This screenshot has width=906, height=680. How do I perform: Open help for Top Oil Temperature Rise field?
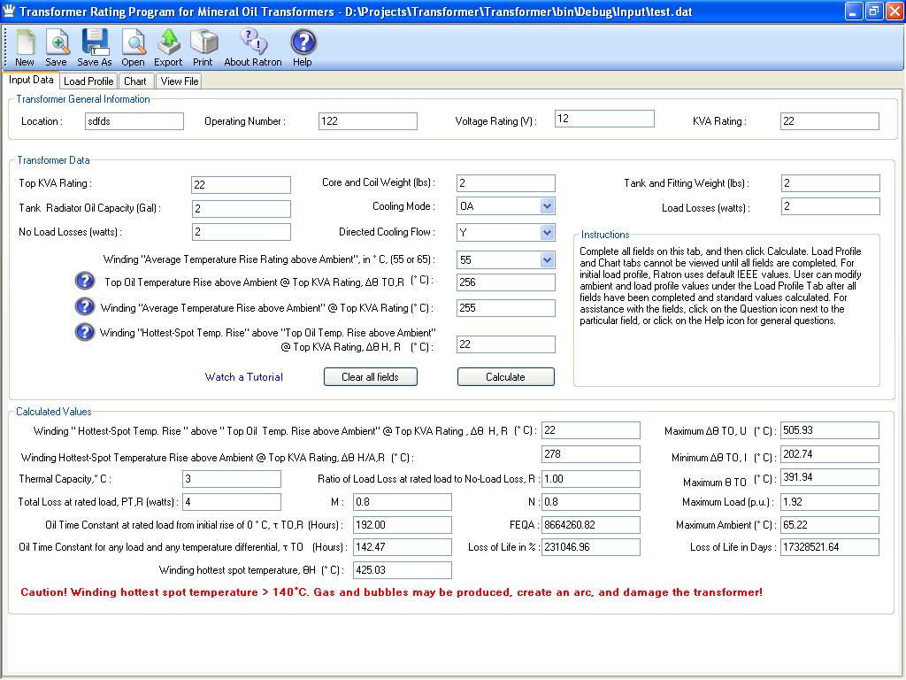[x=85, y=281]
